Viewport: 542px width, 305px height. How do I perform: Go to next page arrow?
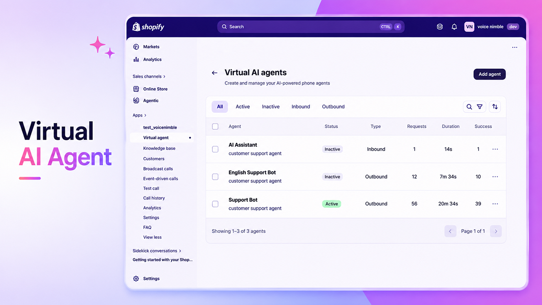tap(496, 231)
